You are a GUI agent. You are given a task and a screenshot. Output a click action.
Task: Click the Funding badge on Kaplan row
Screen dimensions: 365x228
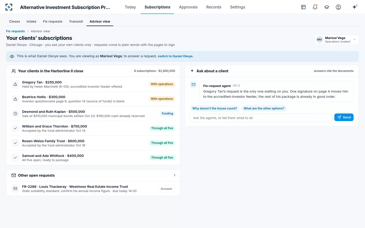pos(167,113)
